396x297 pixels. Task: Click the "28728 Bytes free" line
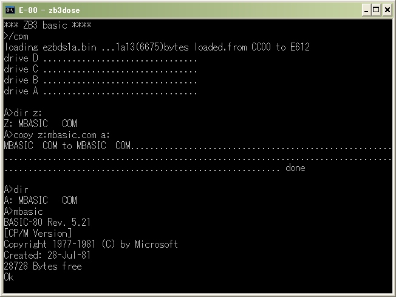click(43, 267)
